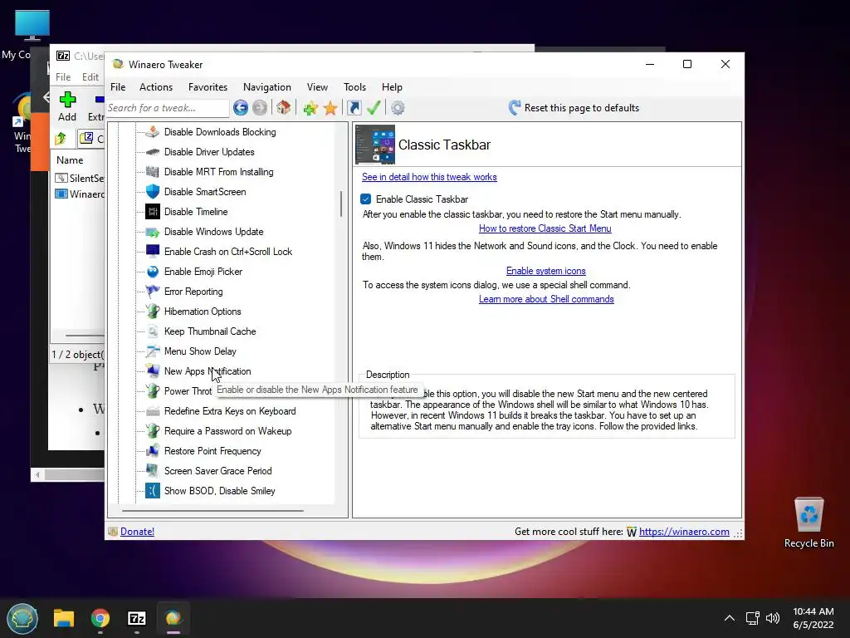
Task: Open the winaero.com link
Action: (684, 532)
